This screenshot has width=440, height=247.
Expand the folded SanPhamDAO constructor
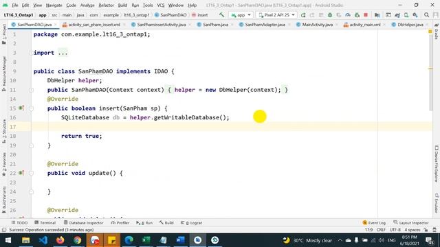coord(31,90)
